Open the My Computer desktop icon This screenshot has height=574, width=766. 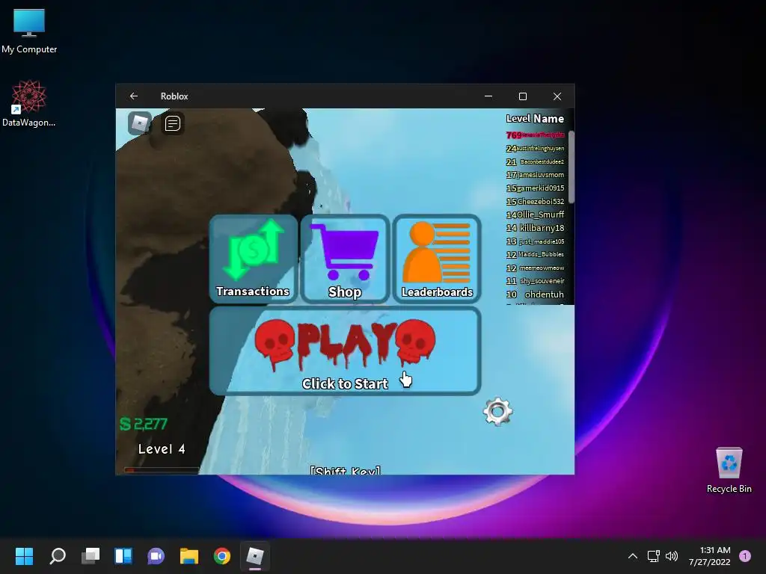click(x=29, y=31)
